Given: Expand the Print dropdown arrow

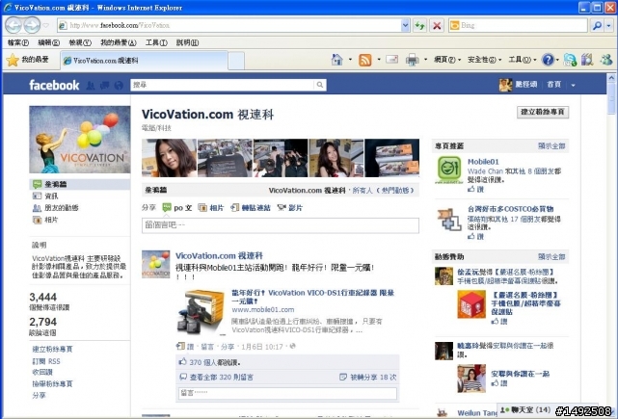Looking at the screenshot, I should pos(425,60).
